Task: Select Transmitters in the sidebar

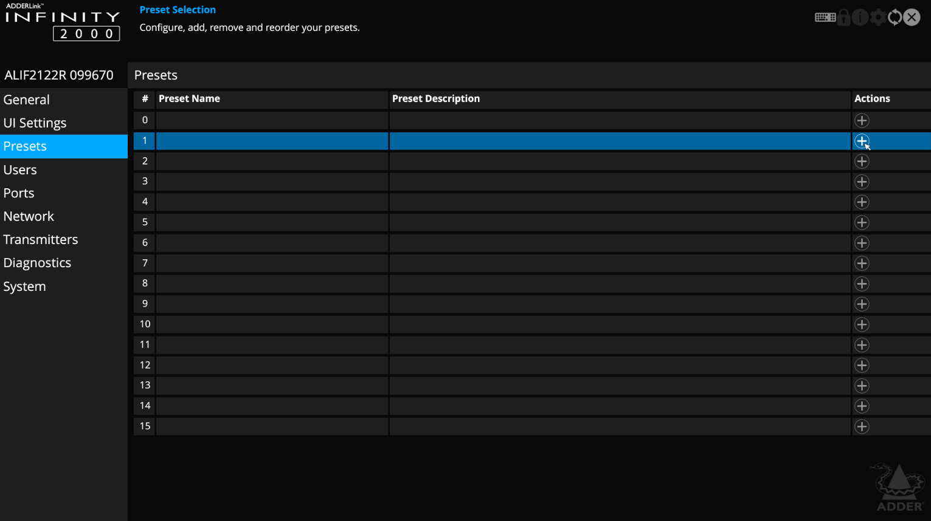Action: (x=41, y=239)
